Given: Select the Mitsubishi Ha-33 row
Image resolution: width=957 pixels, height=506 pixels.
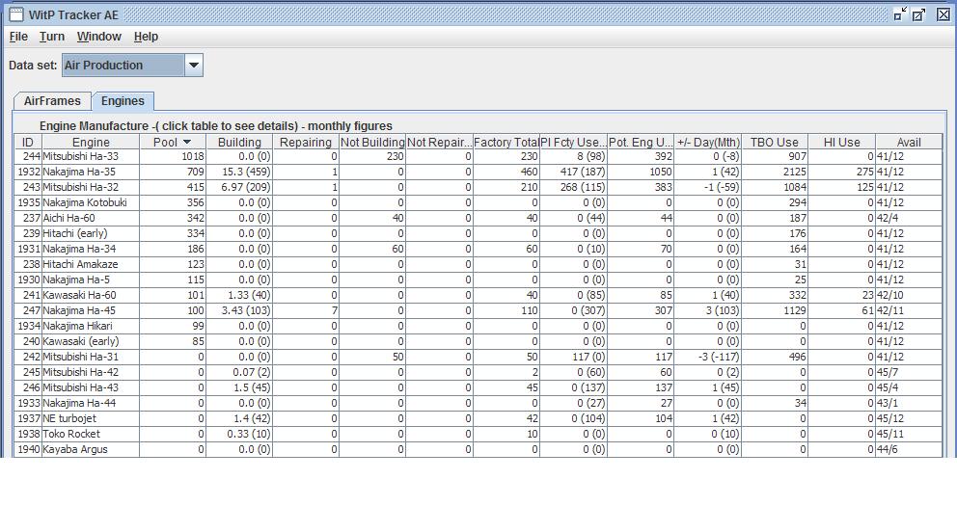Looking at the screenshot, I should coord(478,157).
